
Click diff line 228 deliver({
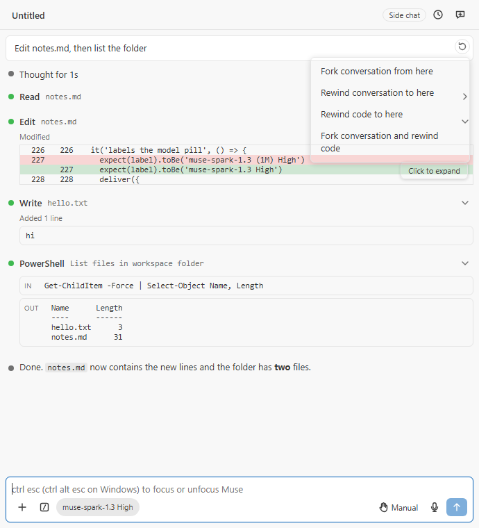246,179
